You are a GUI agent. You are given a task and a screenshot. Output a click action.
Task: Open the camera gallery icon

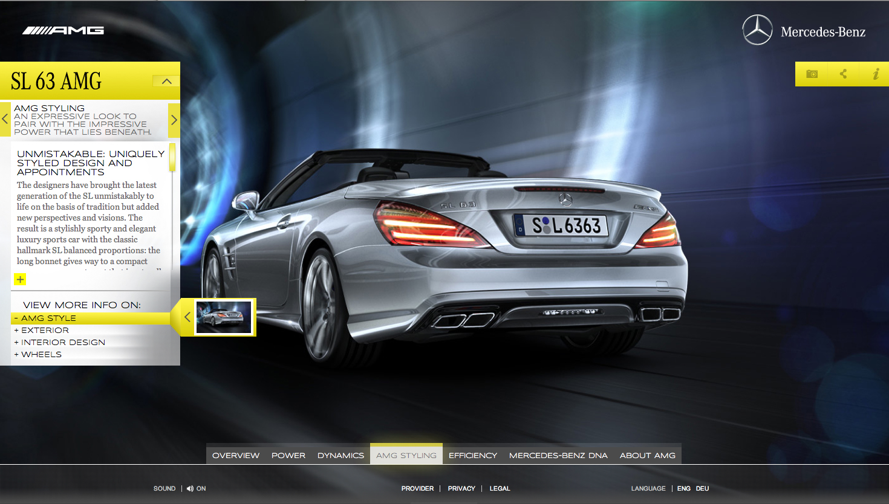(812, 74)
